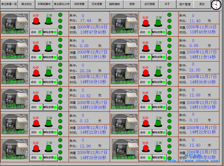Click the red 检修 lamp for #6仓东升降机
Screen dimensions: 224x166
[x=146, y=149]
